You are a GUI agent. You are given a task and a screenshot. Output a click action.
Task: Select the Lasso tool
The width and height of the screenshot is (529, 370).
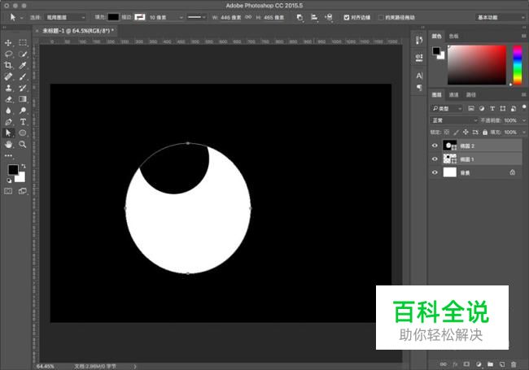8,54
